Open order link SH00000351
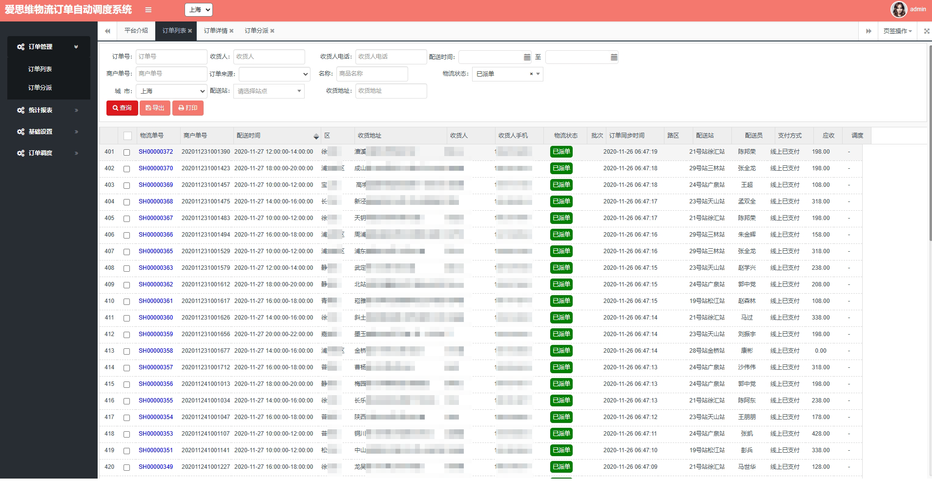The width and height of the screenshot is (932, 481). coord(156,450)
